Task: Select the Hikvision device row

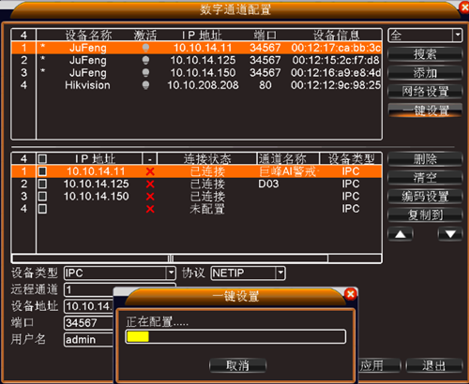Action: point(196,85)
